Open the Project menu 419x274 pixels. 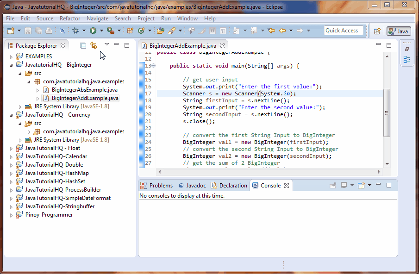146,19
